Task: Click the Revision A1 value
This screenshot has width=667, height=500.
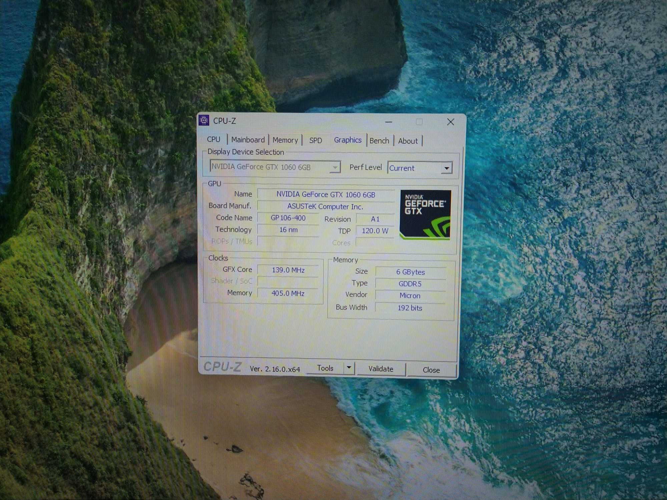Action: (375, 219)
